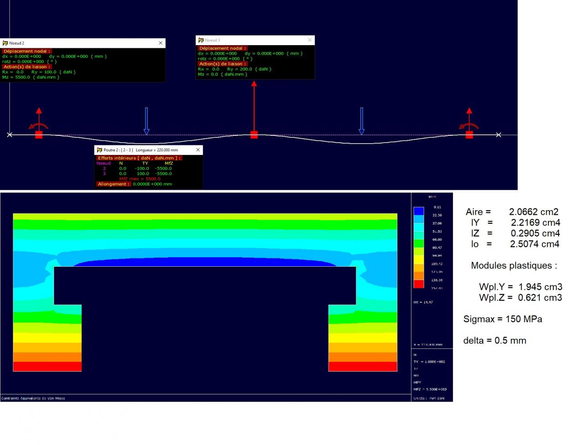Select the central red support square on the beam
This screenshot has width=584, height=445.
(x=254, y=135)
